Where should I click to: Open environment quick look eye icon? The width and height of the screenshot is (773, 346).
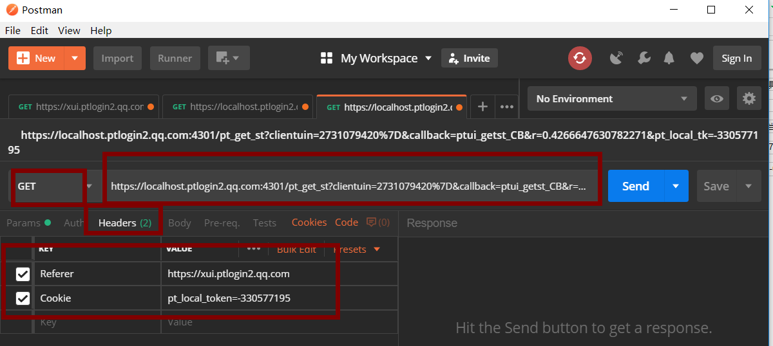(x=716, y=98)
